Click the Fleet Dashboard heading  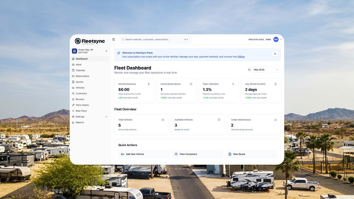pyautogui.click(x=133, y=68)
